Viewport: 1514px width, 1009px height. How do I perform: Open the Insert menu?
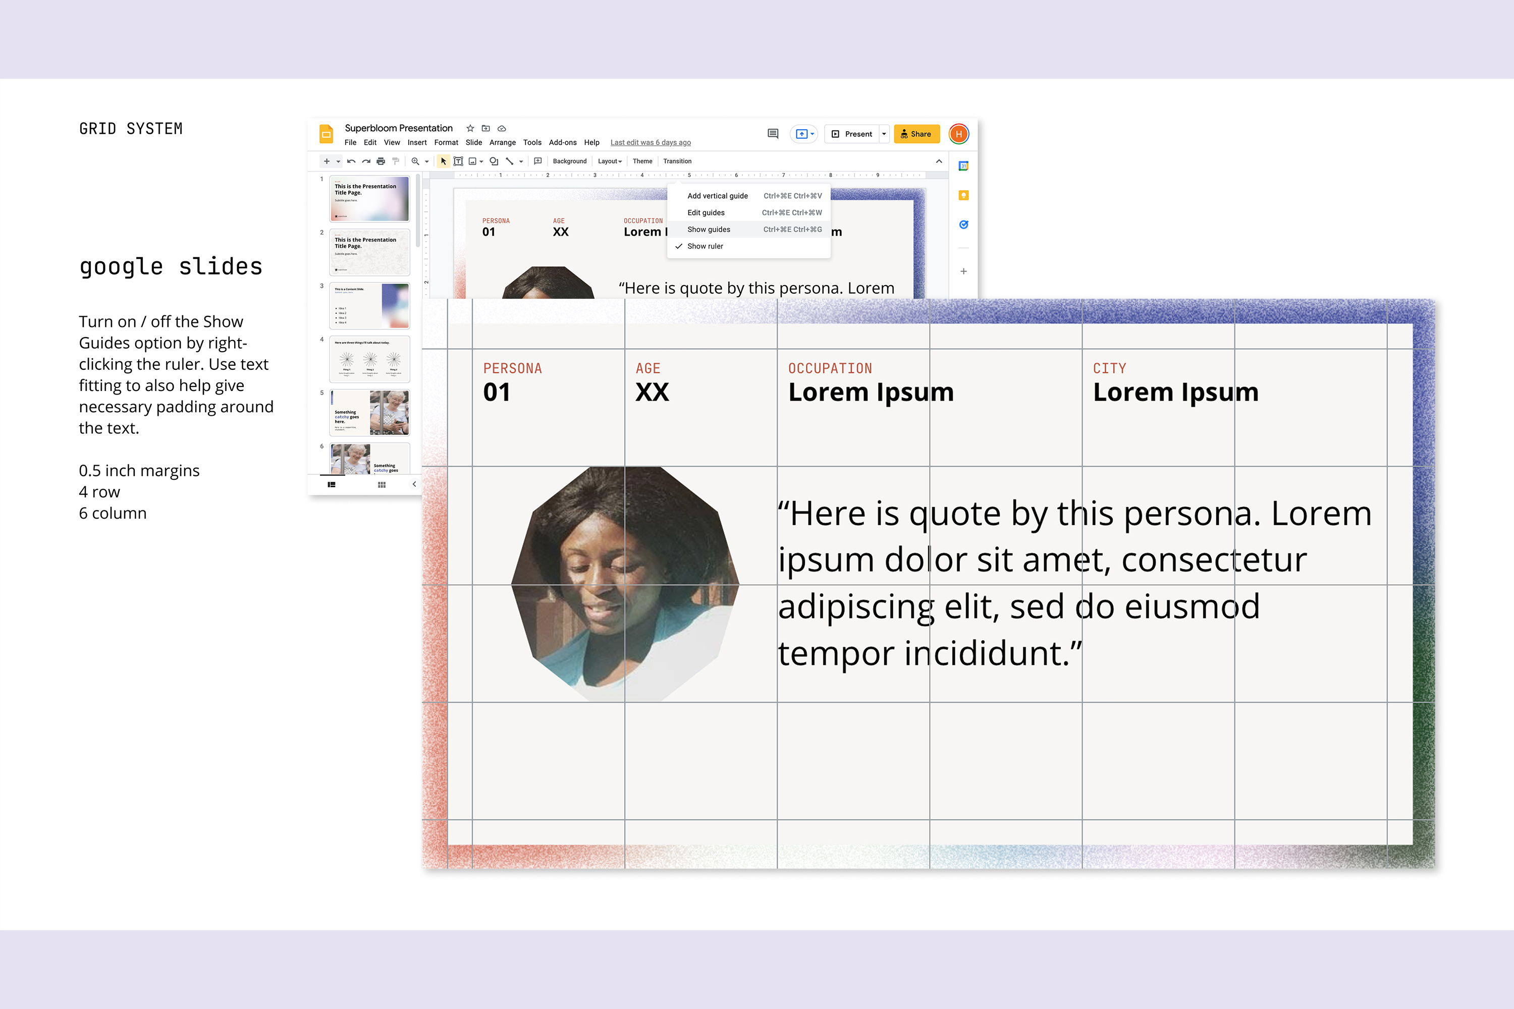(417, 143)
